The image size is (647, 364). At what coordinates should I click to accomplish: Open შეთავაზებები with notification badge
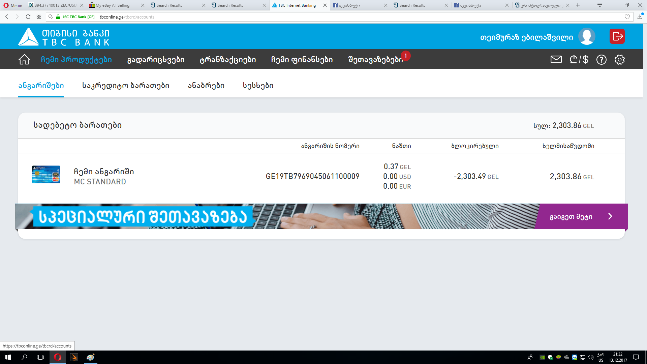click(x=375, y=60)
